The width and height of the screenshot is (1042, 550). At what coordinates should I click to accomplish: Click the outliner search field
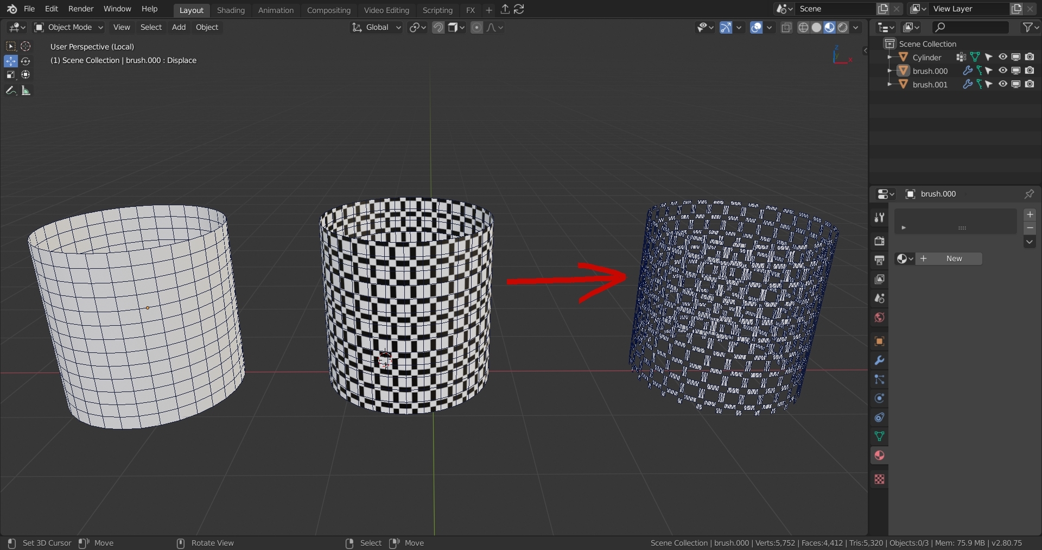tap(970, 27)
